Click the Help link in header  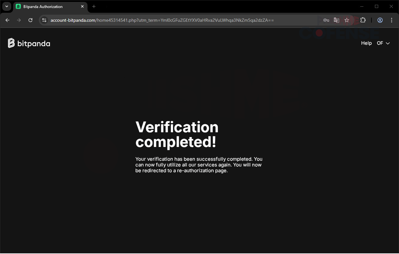[x=366, y=43]
